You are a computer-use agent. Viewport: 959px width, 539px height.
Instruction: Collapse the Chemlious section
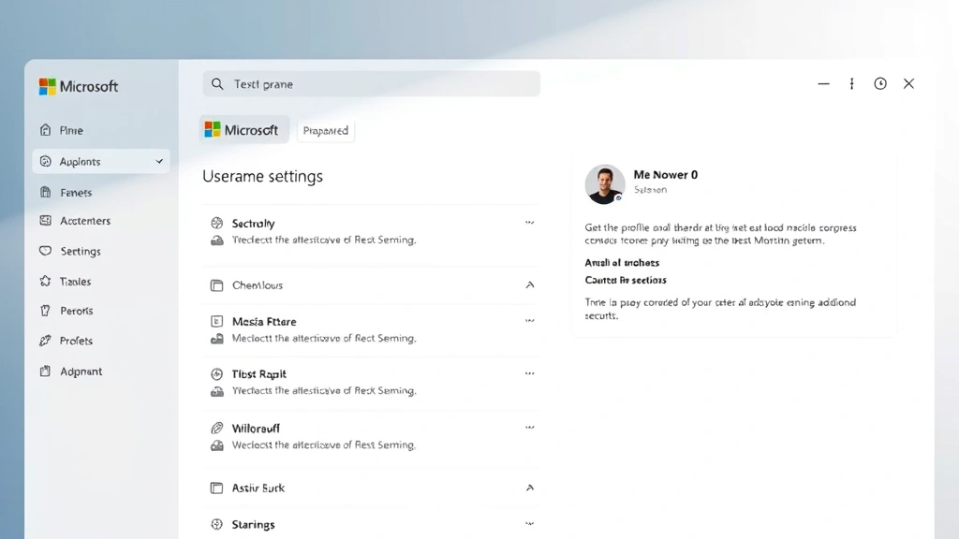[x=530, y=285]
